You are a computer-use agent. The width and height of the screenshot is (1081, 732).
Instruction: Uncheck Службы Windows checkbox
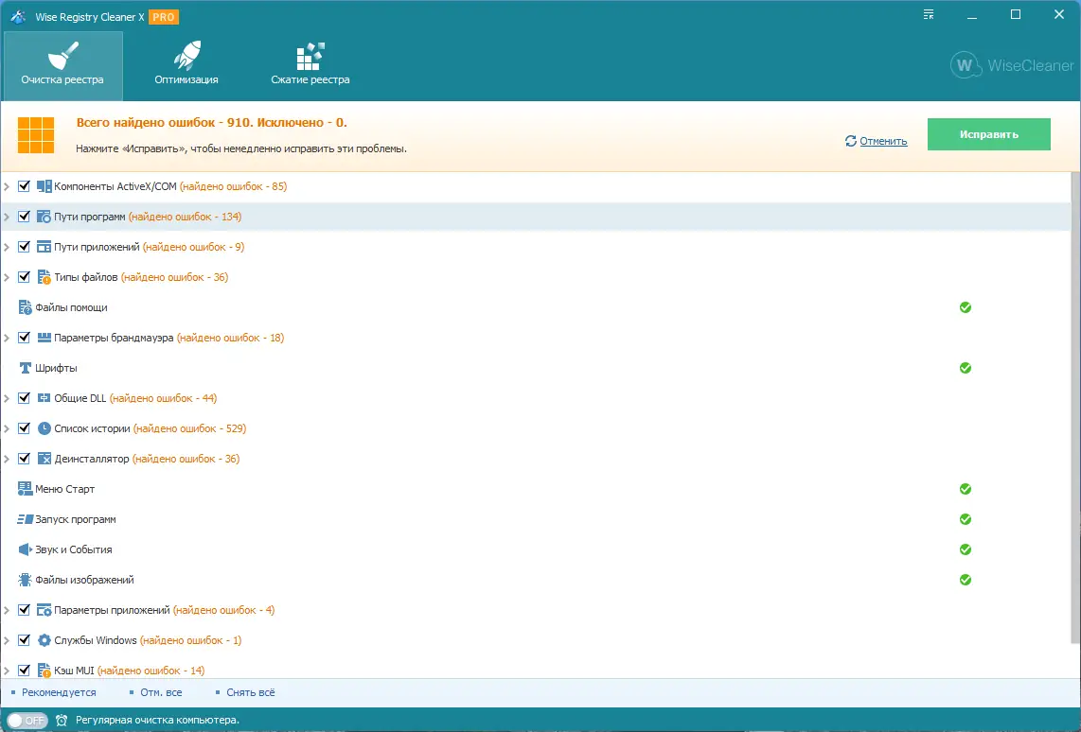(24, 640)
